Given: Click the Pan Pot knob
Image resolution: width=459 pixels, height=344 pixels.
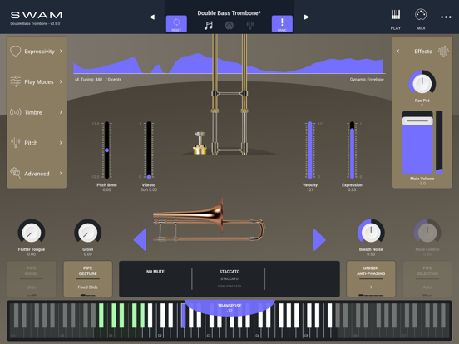Looking at the screenshot, I should (x=422, y=83).
